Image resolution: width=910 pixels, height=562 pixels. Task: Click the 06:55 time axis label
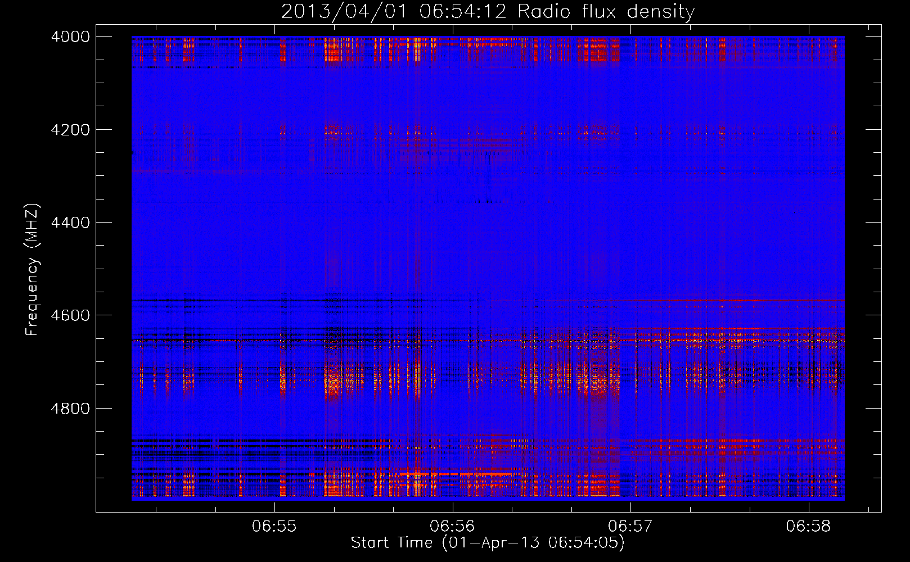click(x=274, y=527)
